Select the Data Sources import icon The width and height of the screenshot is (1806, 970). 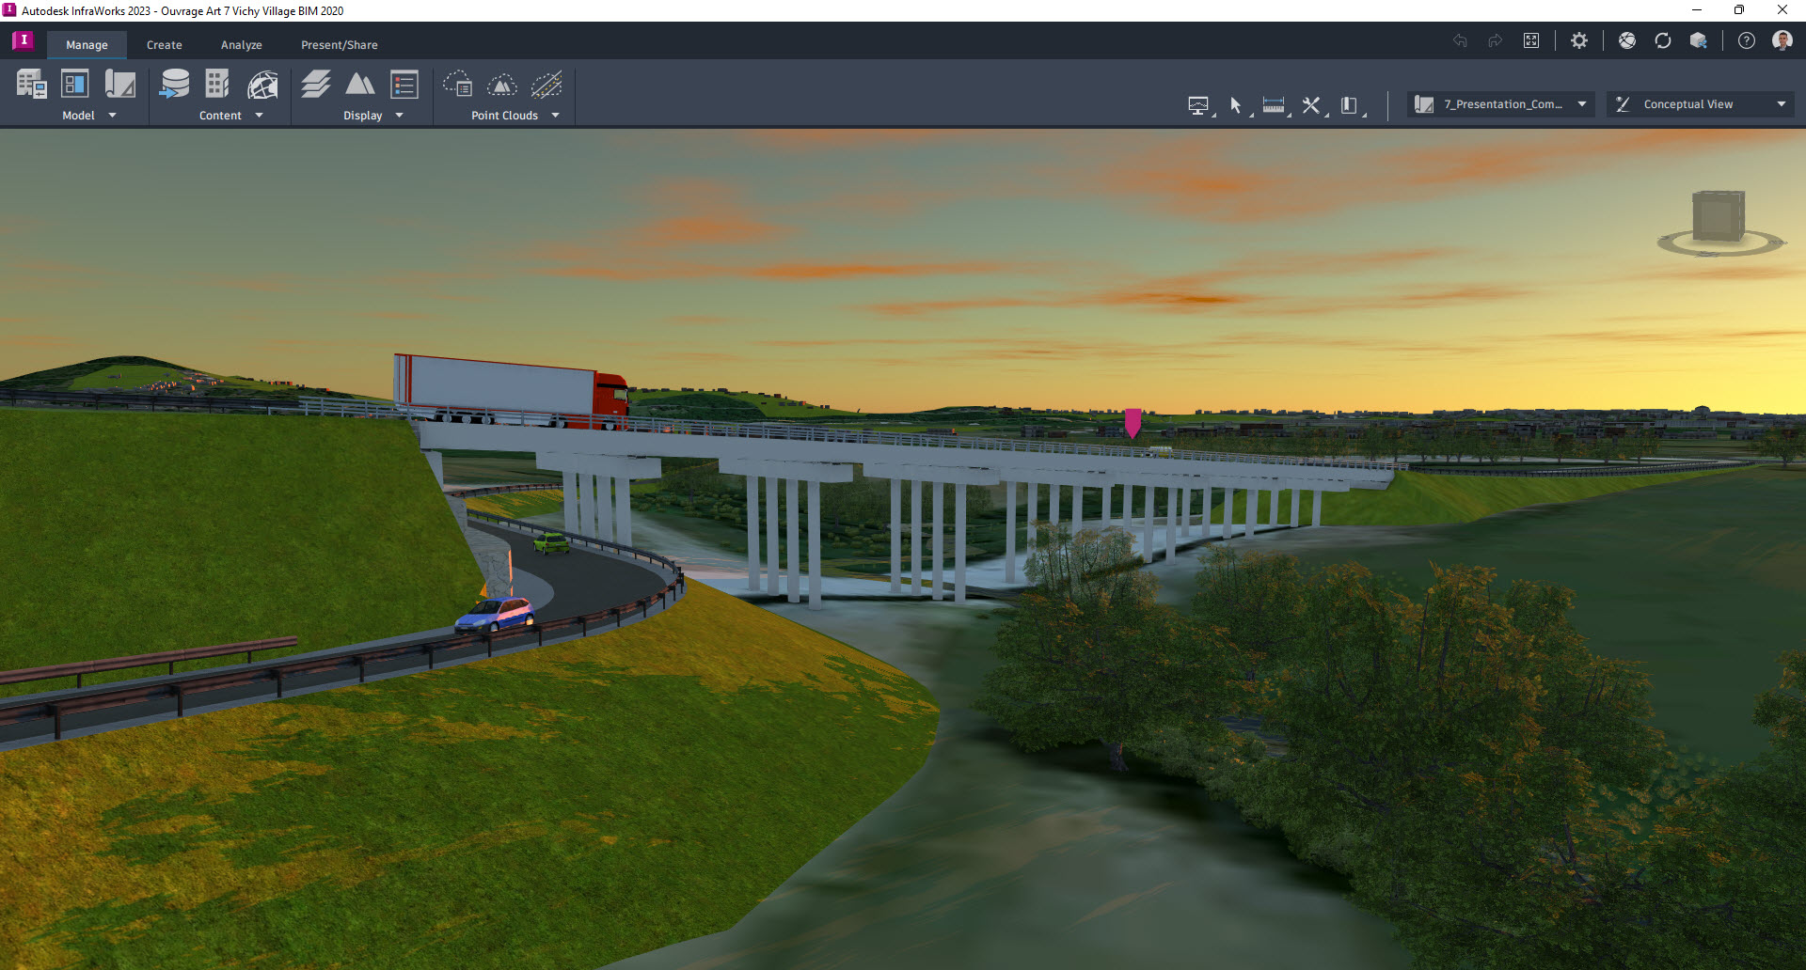(175, 85)
